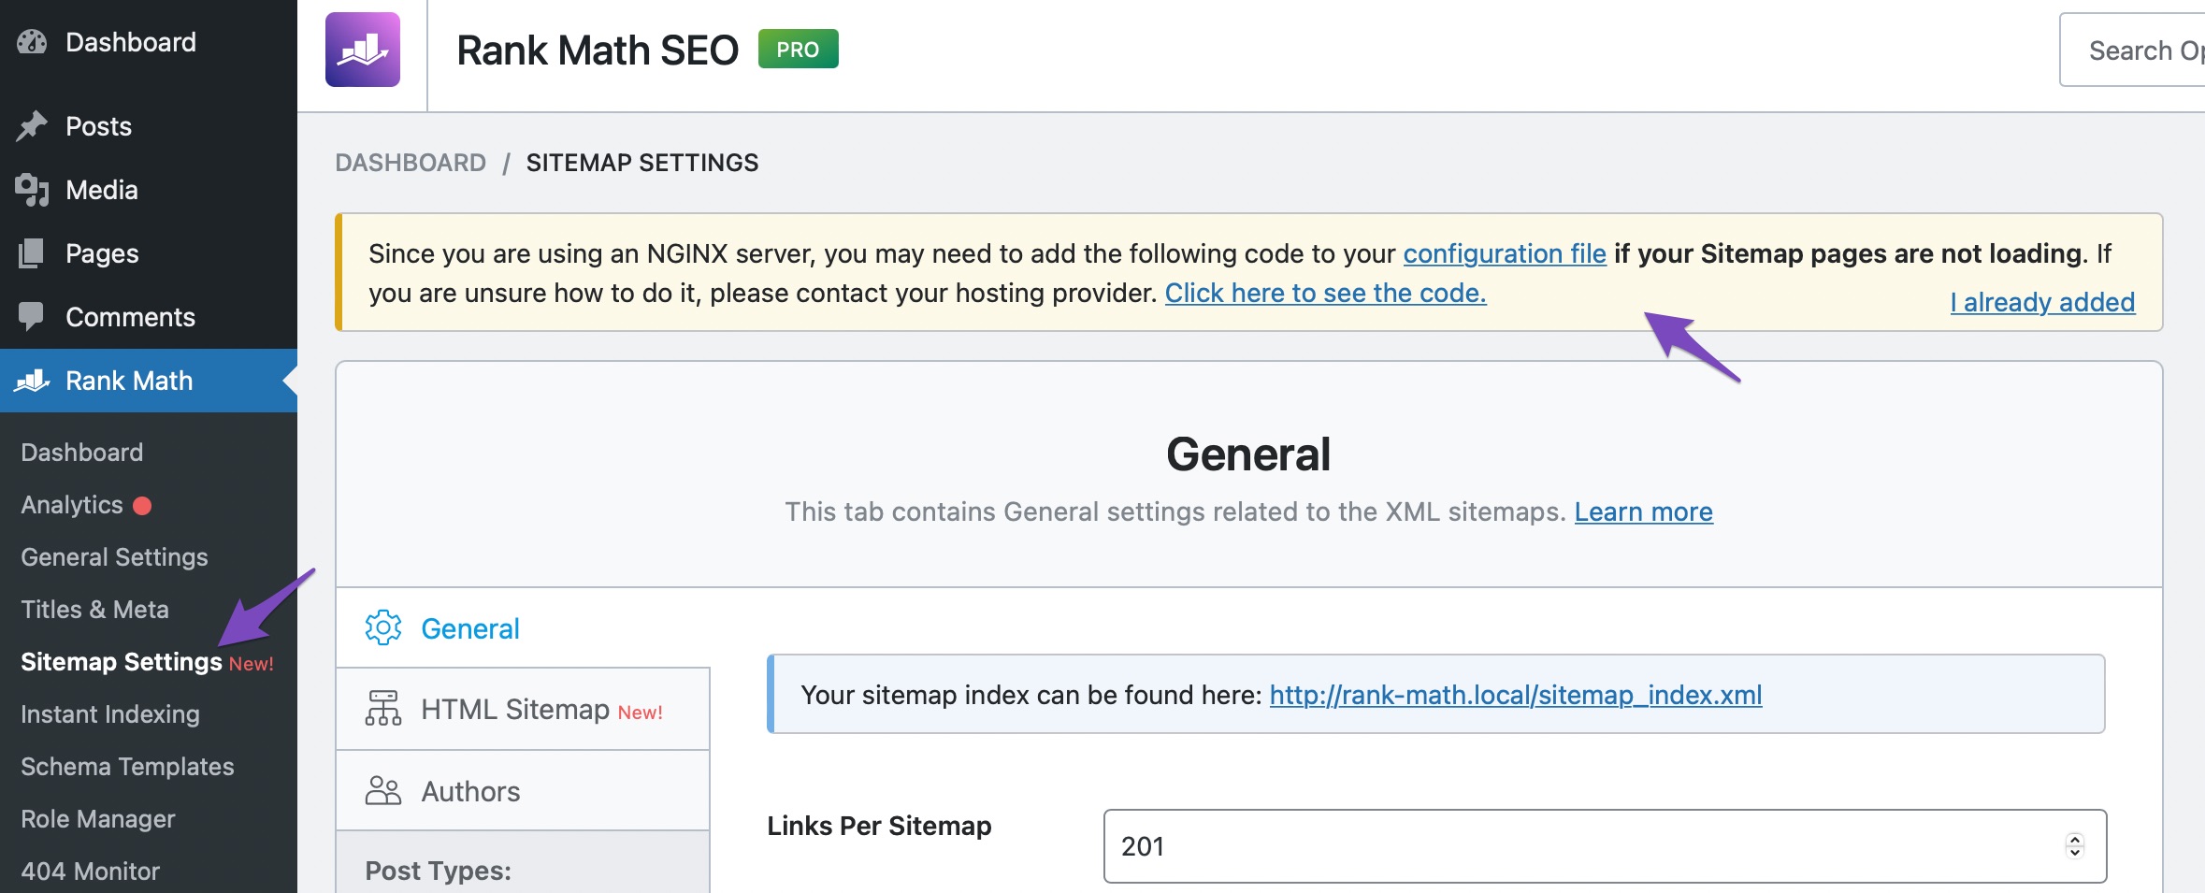Screen dimensions: 2205x893
Task: Click the Search Options field
Action: [2132, 50]
